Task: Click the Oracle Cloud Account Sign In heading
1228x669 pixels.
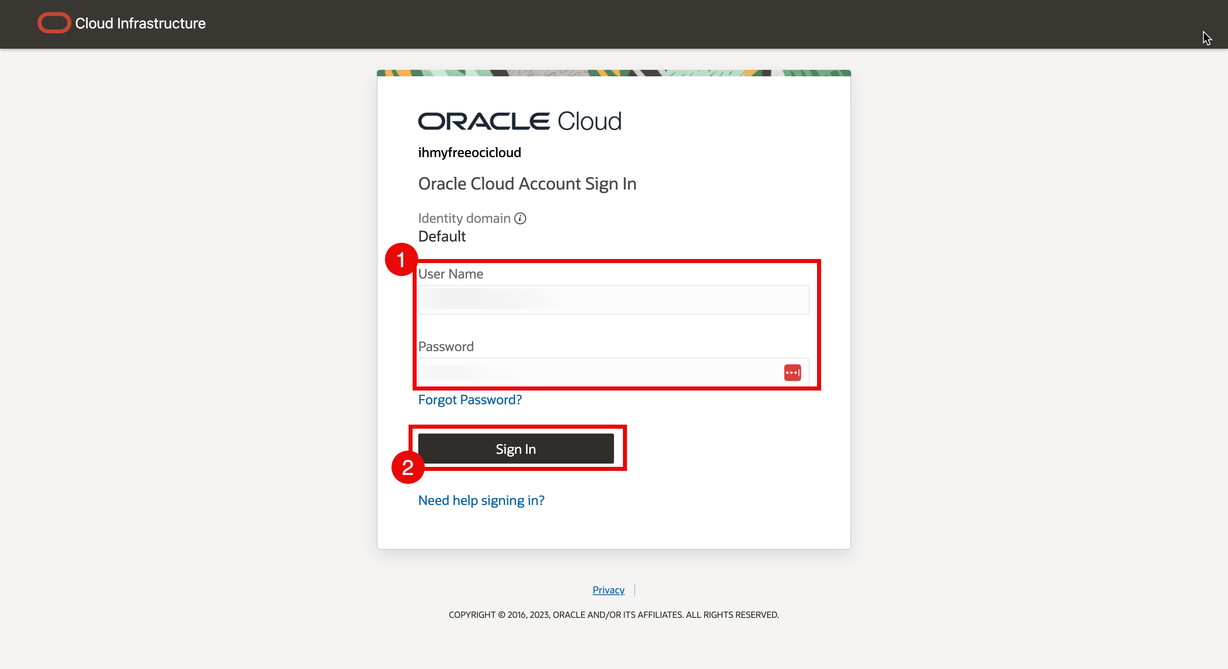Action: 527,184
